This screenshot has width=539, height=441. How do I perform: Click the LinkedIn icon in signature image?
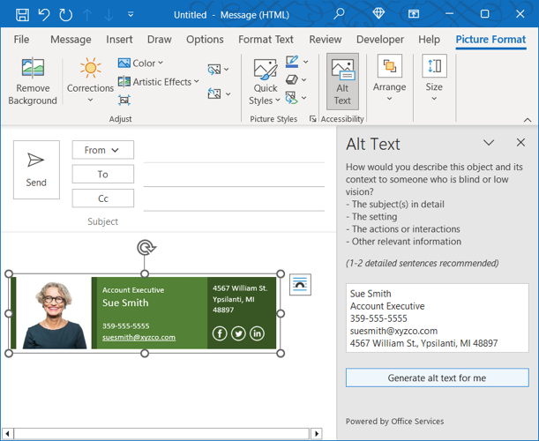pyautogui.click(x=257, y=333)
